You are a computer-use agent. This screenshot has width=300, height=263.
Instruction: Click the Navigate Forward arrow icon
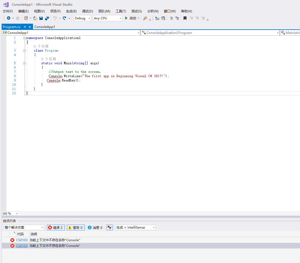point(18,18)
